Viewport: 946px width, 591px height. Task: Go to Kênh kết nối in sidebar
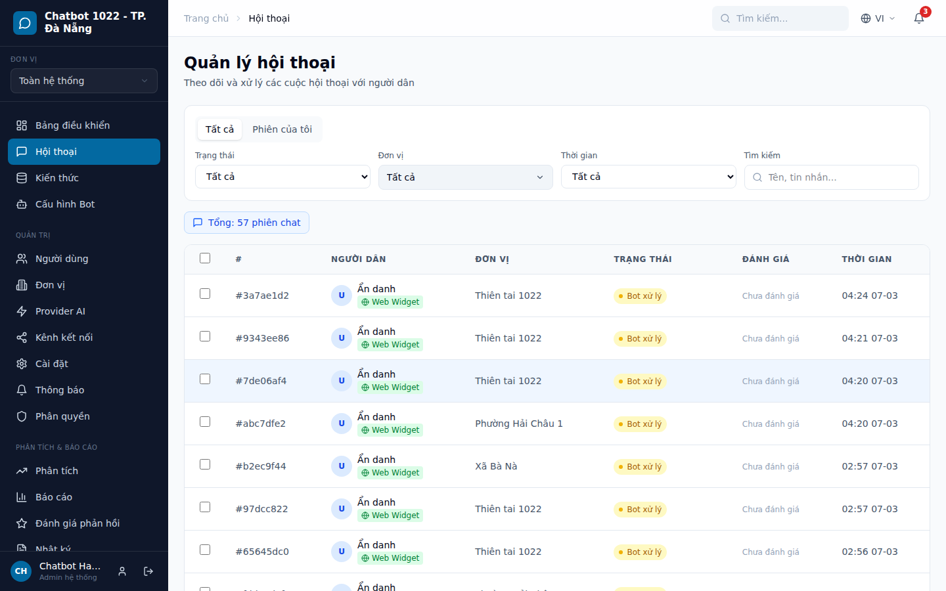tap(64, 338)
